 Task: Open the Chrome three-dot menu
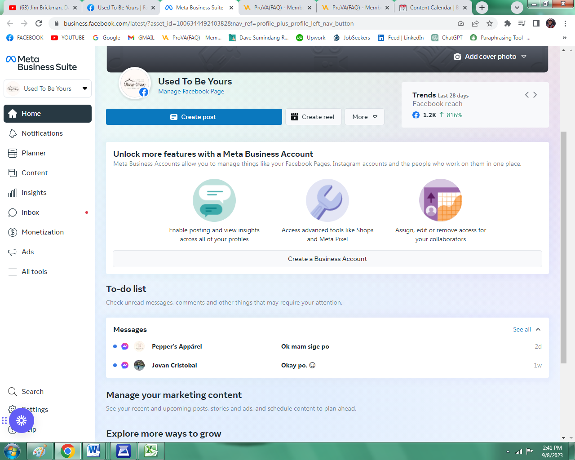pyautogui.click(x=566, y=23)
